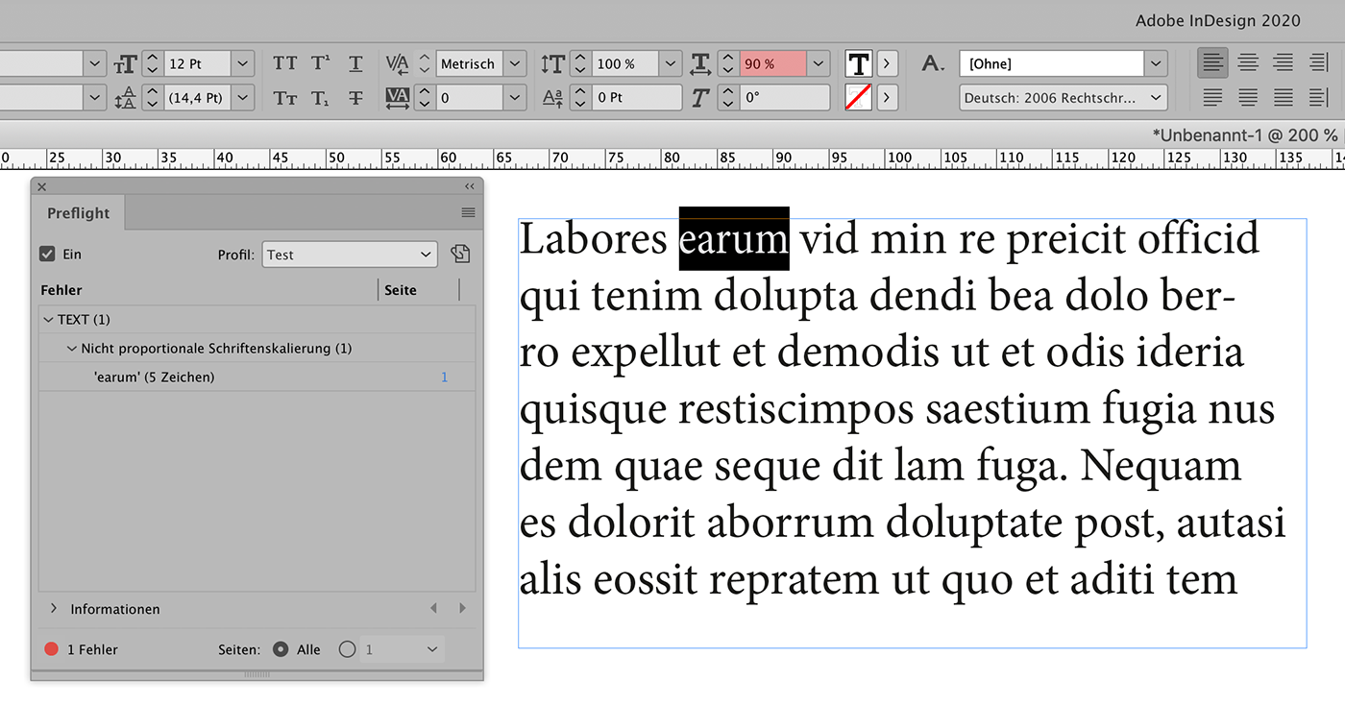This screenshot has width=1345, height=706.
Task: Click the Seite column header
Action: click(401, 290)
